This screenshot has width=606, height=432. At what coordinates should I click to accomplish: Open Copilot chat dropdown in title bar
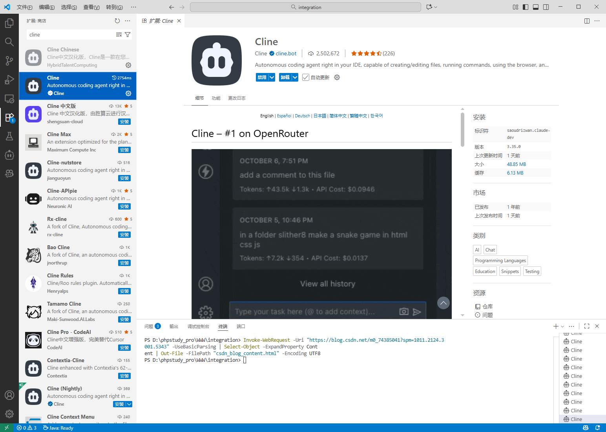(x=432, y=7)
